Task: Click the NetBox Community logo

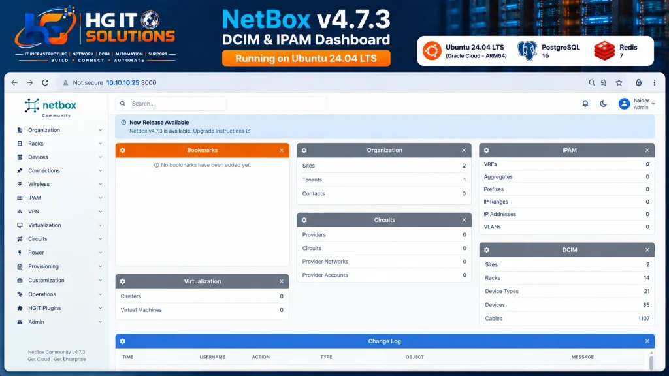Action: click(x=50, y=108)
